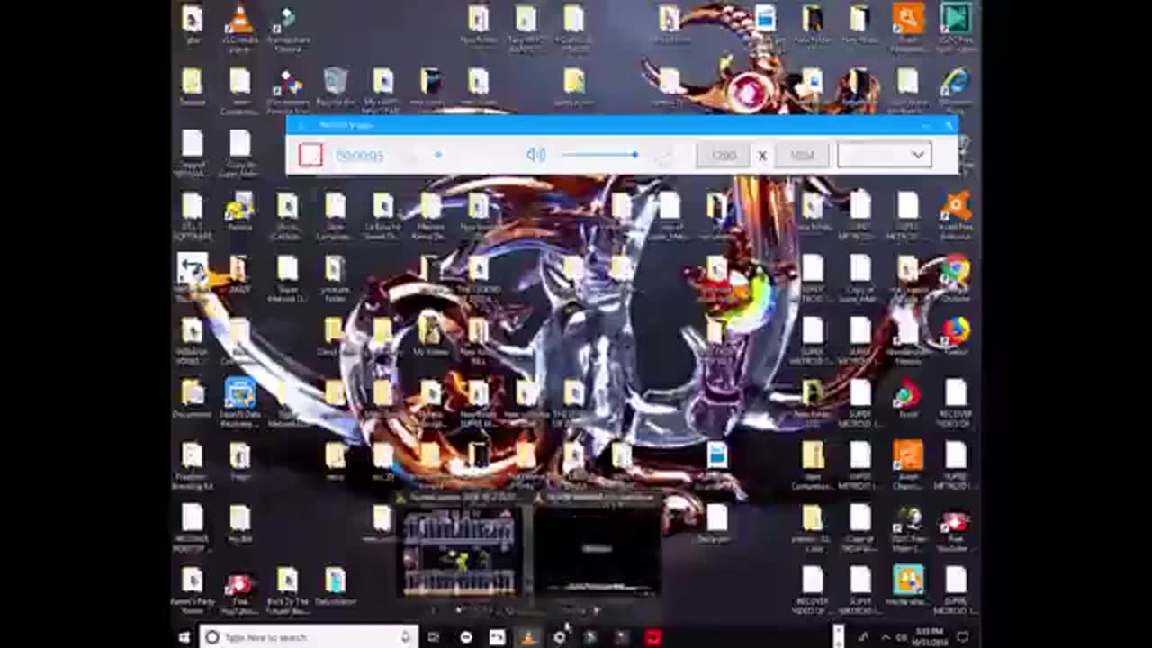Open Settings gear icon on taskbar
The height and width of the screenshot is (648, 1152).
559,637
